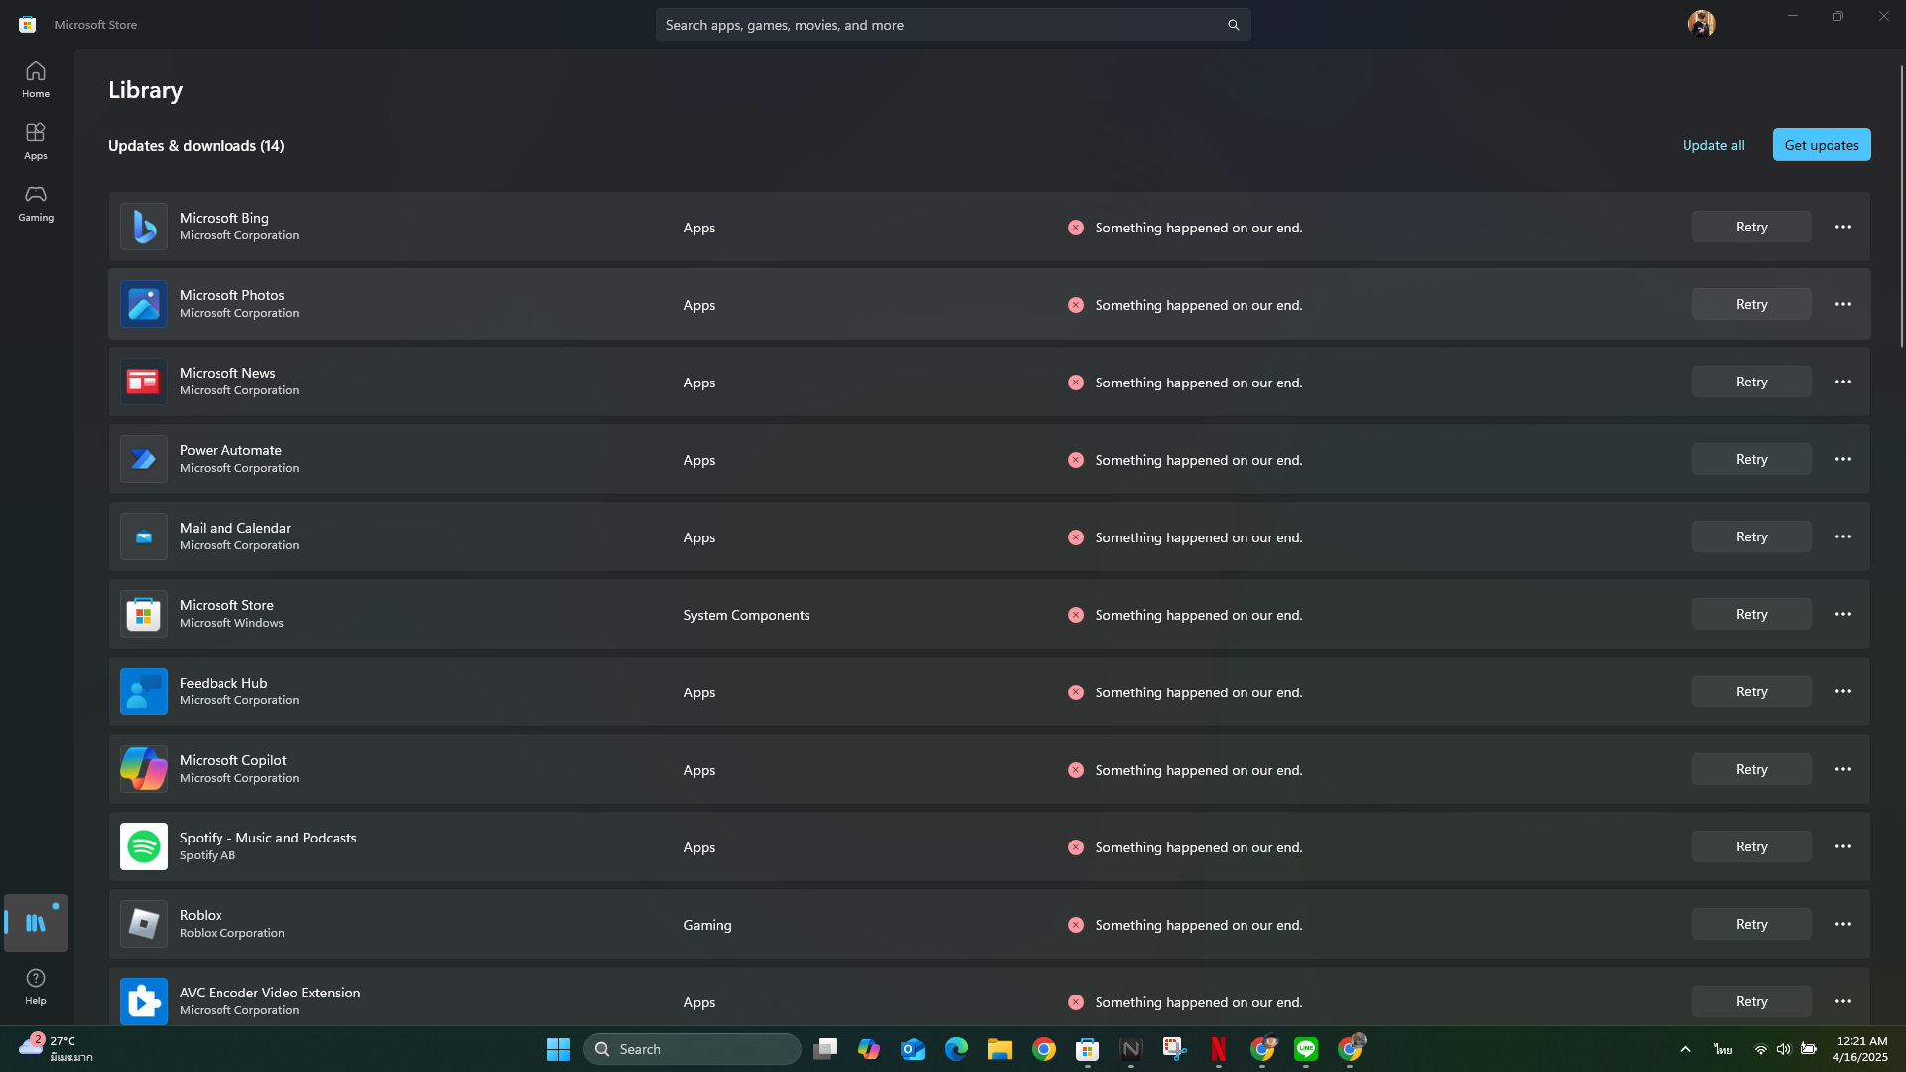Open more options for Microsoft News
Viewport: 1906px width, 1072px height.
1842,382
